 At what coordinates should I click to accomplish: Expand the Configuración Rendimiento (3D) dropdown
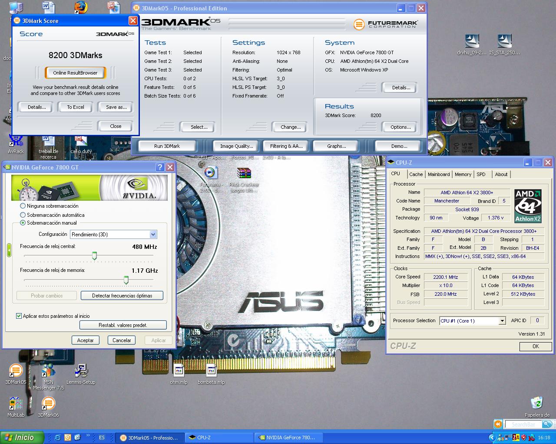(153, 235)
